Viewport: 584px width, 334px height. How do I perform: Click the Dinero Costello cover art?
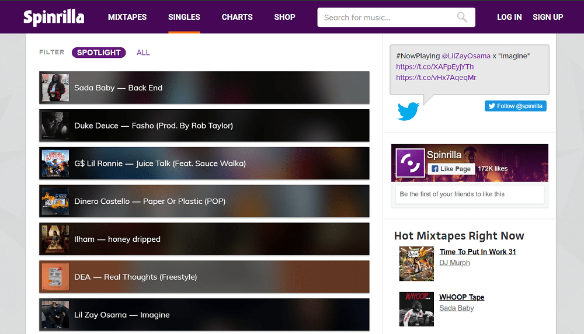55,201
